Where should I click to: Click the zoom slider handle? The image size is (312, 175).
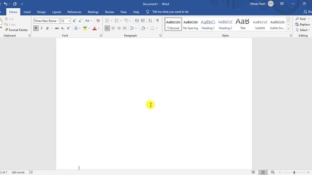294,173
